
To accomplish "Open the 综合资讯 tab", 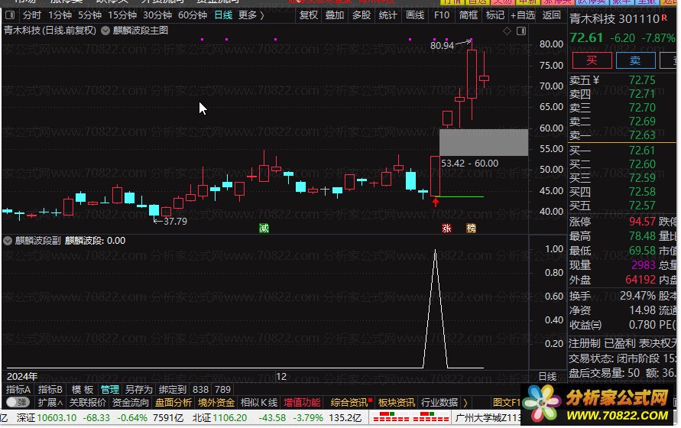I will click(x=349, y=403).
